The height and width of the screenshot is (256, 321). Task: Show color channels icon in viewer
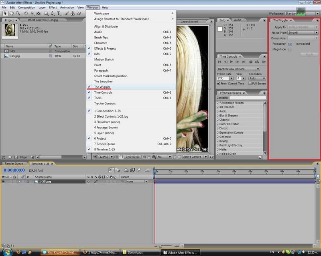pyautogui.click(x=154, y=157)
